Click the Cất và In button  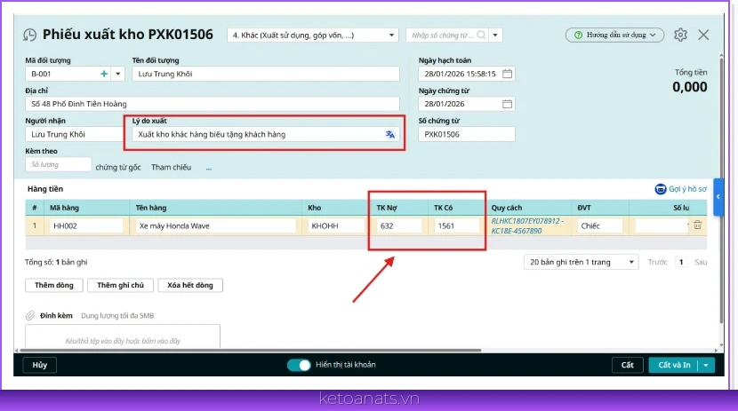(x=673, y=365)
